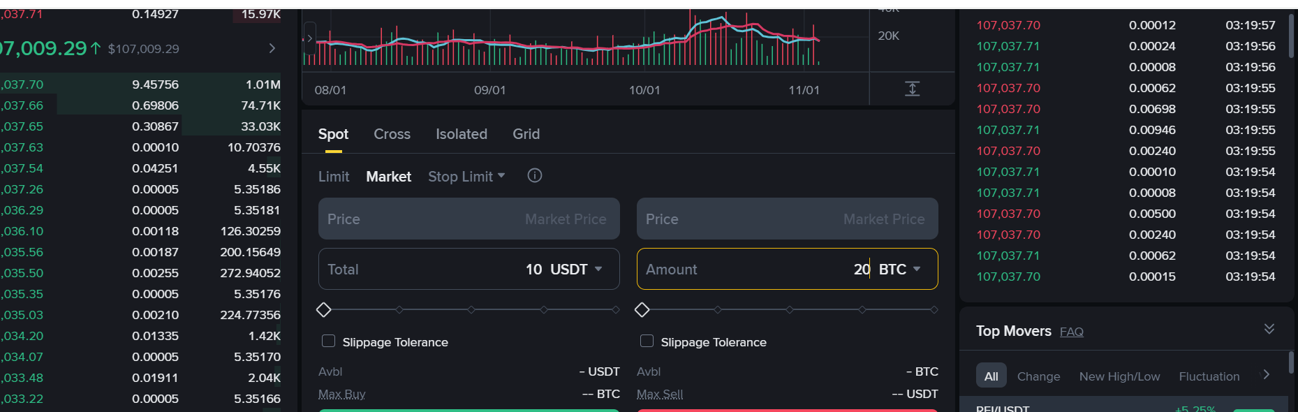Open the Top Movers FAQ link
The width and height of the screenshot is (1298, 412).
tap(1071, 332)
